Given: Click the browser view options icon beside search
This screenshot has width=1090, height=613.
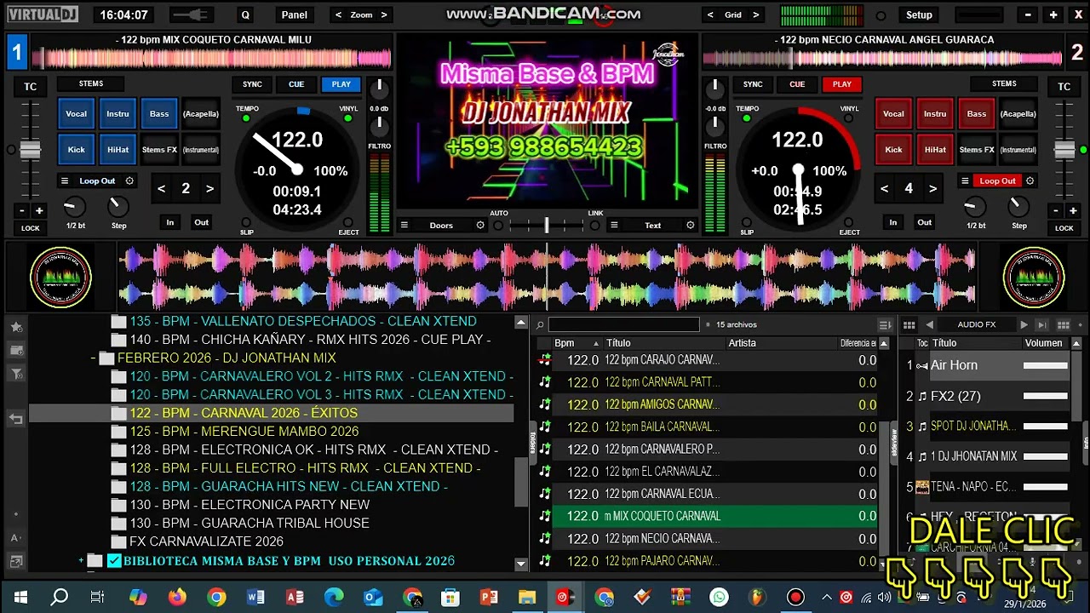Looking at the screenshot, I should pos(886,324).
